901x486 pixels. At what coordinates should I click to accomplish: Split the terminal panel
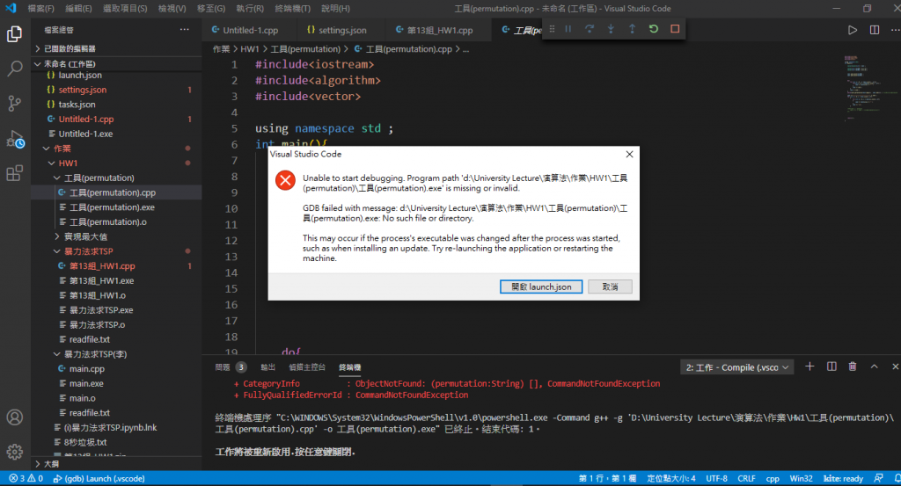tap(831, 366)
